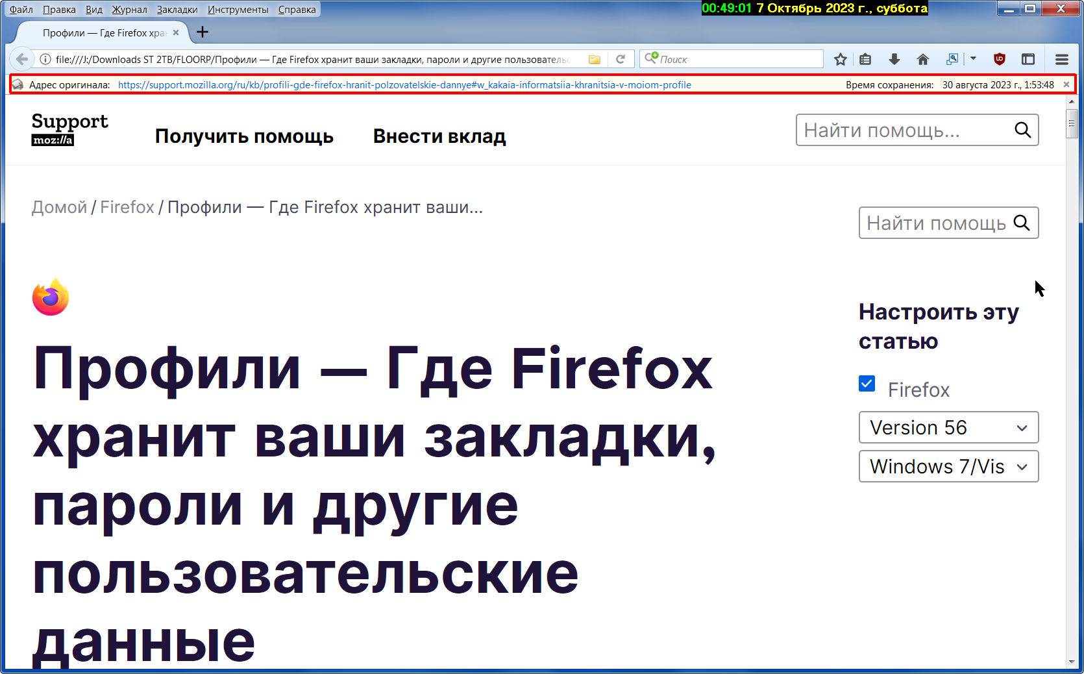Close the Профили tab
The width and height of the screenshot is (1084, 674).
pos(175,32)
